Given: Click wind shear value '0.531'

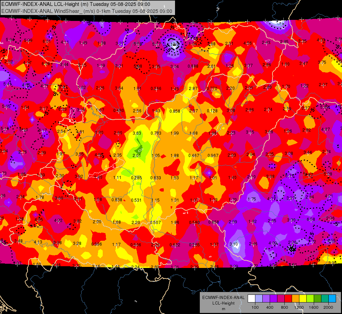Looking at the screenshot, I should click(x=136, y=200).
